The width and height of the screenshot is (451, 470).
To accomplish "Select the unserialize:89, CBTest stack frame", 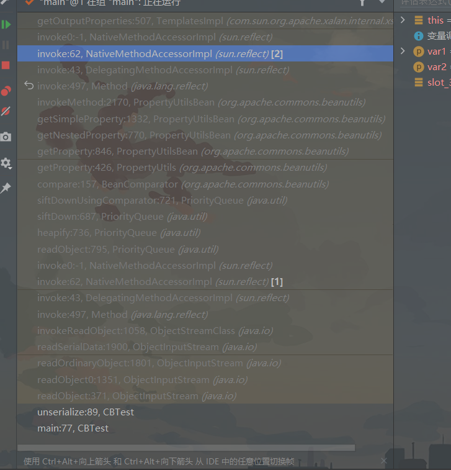I will coord(86,412).
